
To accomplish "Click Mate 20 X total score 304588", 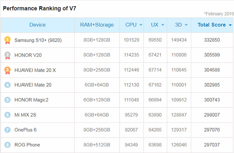I will tap(212, 70).
